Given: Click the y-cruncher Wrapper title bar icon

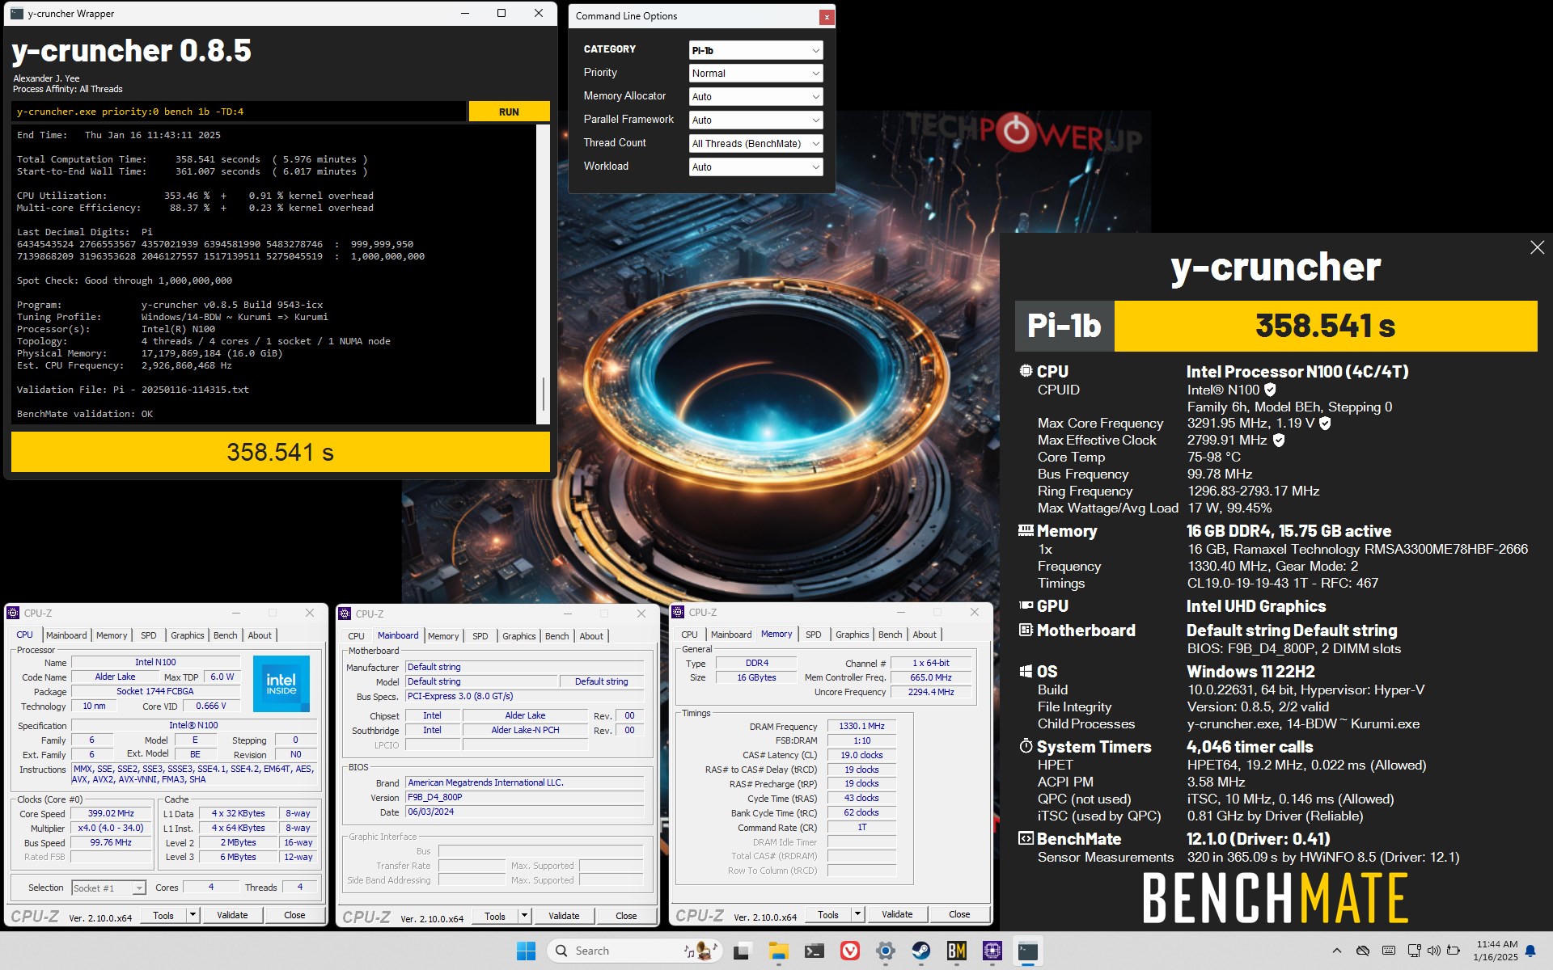Looking at the screenshot, I should [x=16, y=14].
